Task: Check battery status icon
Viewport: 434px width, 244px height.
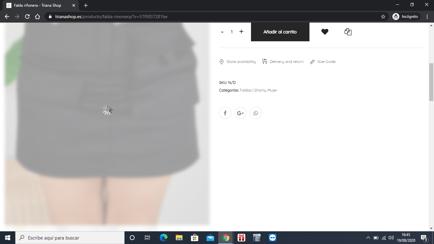Action: (376, 238)
